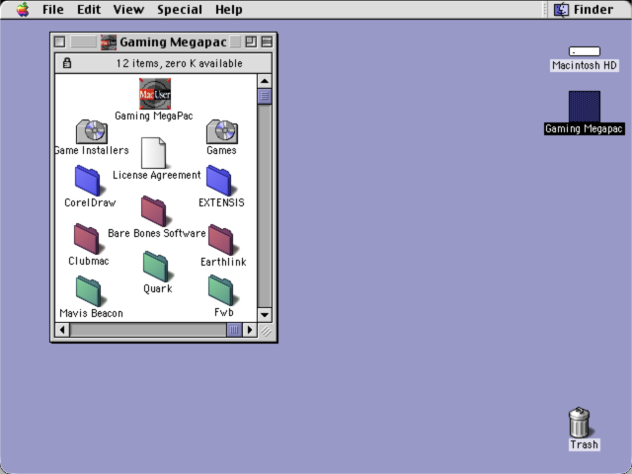Select the CorelDraw folder
The width and height of the screenshot is (632, 474).
(x=88, y=180)
